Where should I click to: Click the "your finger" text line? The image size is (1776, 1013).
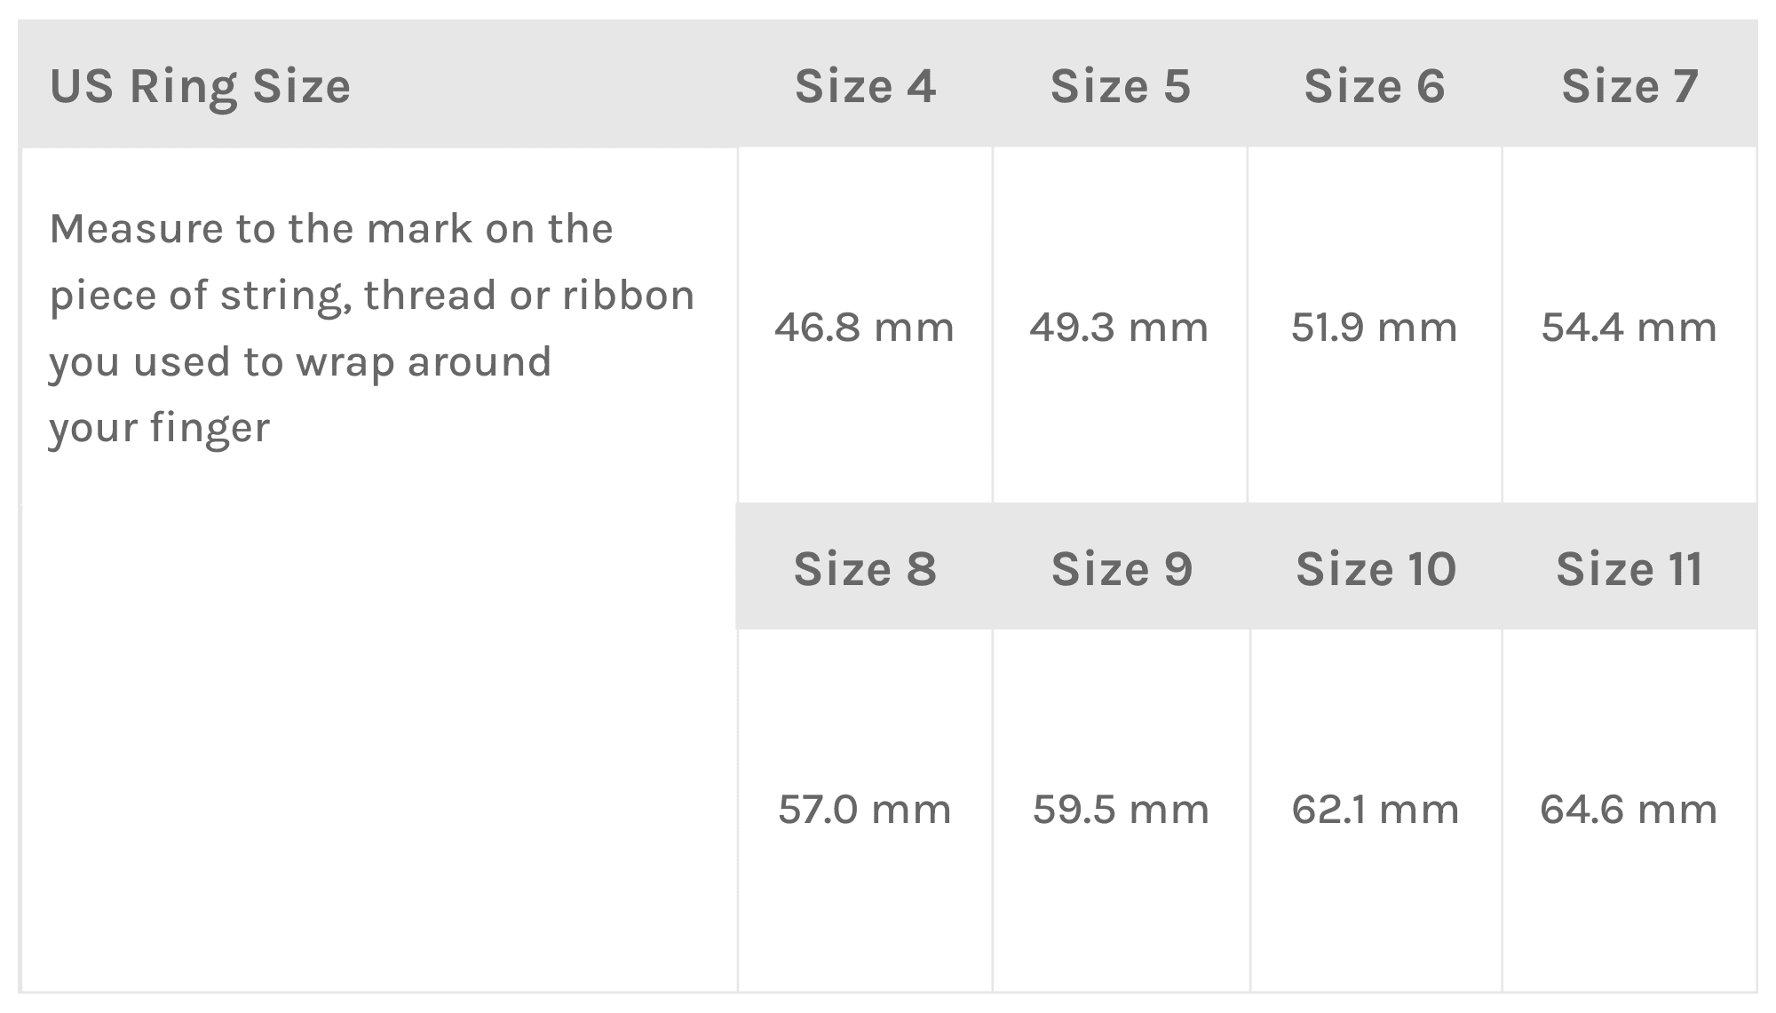(159, 427)
